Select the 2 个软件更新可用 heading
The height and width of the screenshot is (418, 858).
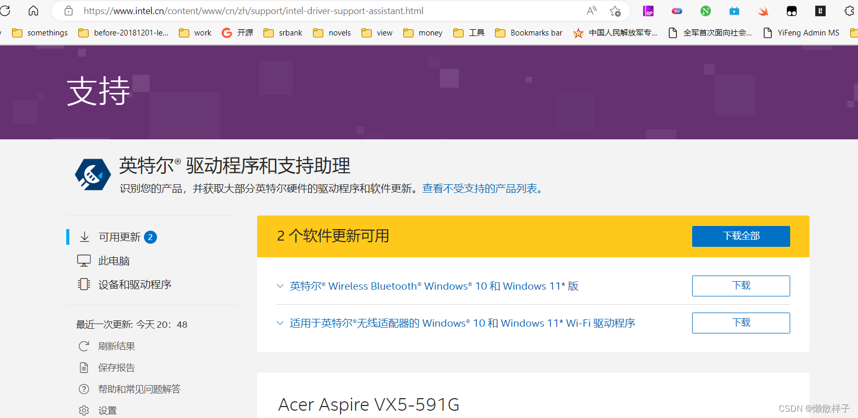point(333,236)
